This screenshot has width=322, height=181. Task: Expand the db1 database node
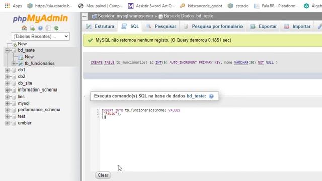7,70
